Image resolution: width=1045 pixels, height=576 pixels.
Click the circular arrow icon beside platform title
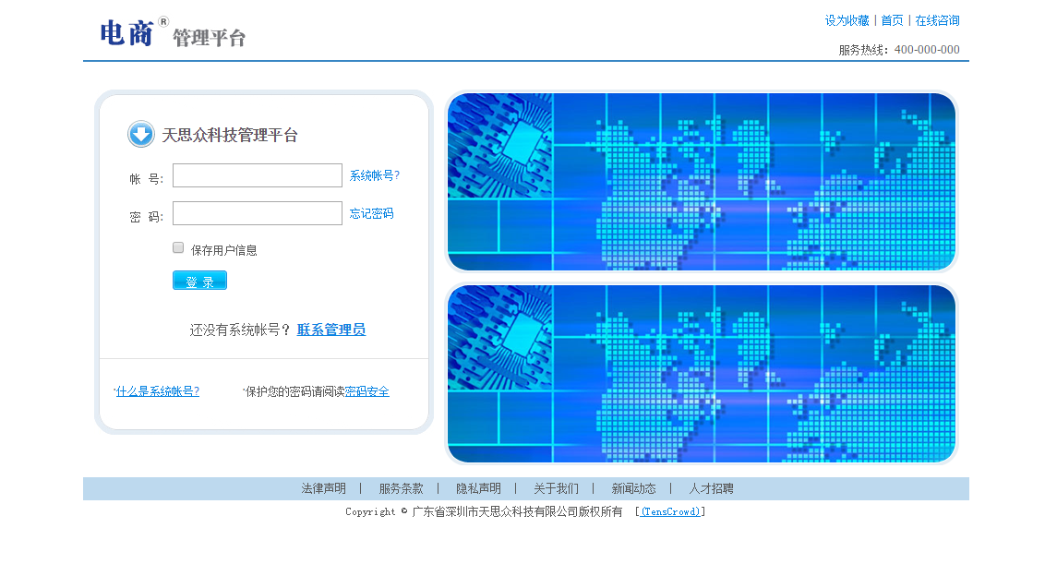coord(140,134)
